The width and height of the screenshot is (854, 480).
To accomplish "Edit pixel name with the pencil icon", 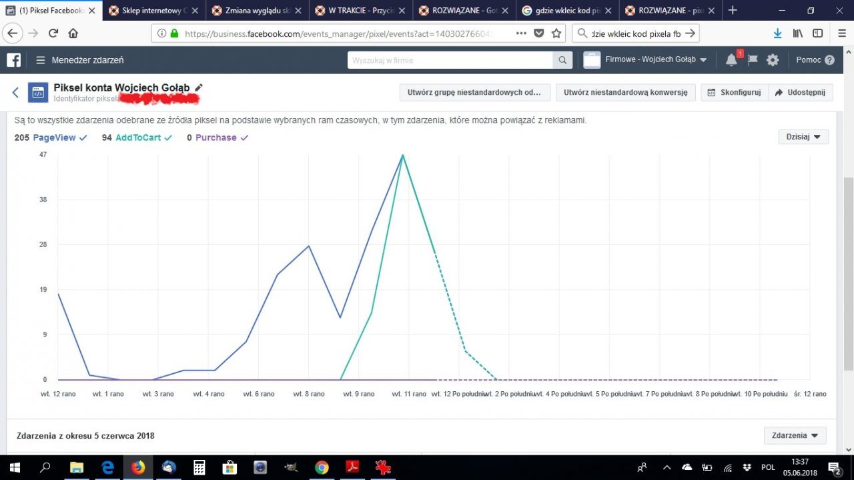I will (x=198, y=87).
